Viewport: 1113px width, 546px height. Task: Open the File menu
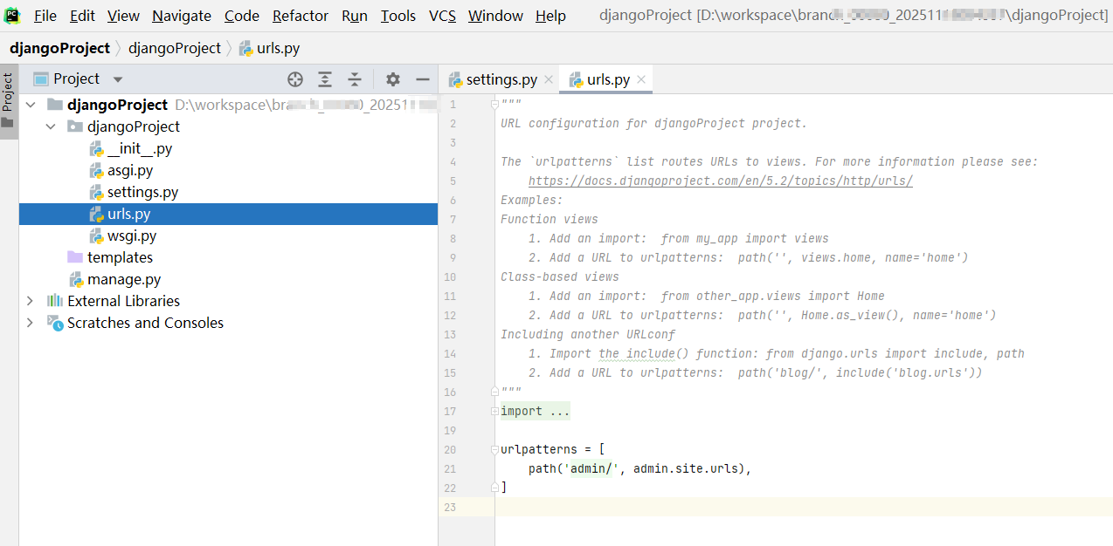(x=45, y=16)
